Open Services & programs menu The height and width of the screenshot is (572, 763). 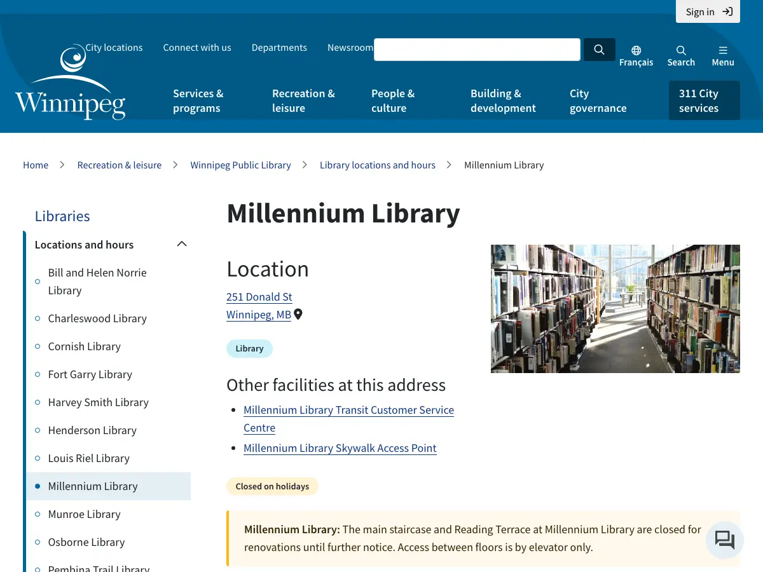click(x=198, y=100)
